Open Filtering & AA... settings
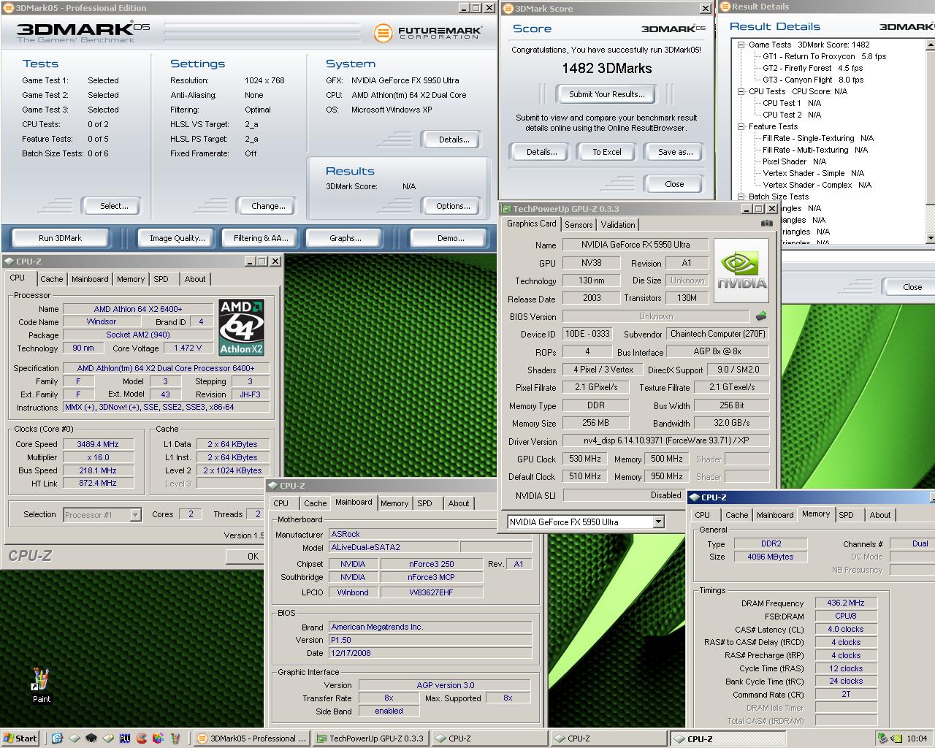Image resolution: width=935 pixels, height=748 pixels. 261,238
